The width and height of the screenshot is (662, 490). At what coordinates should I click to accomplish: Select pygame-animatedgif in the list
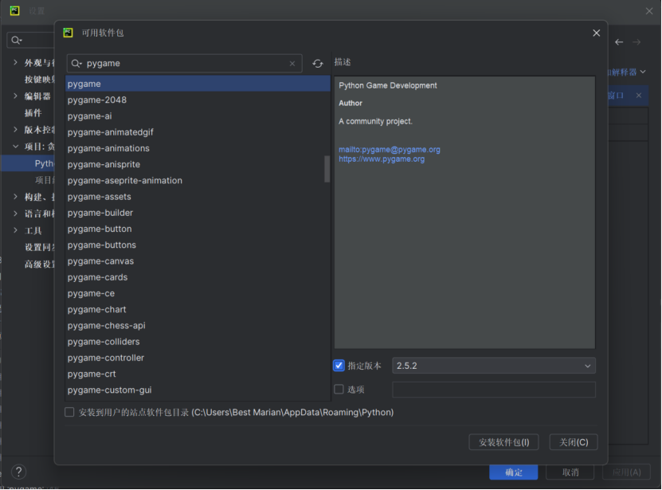[198, 131]
